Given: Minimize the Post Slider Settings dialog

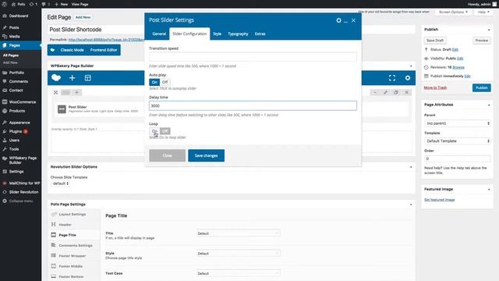Looking at the screenshot, I should pos(346,21).
